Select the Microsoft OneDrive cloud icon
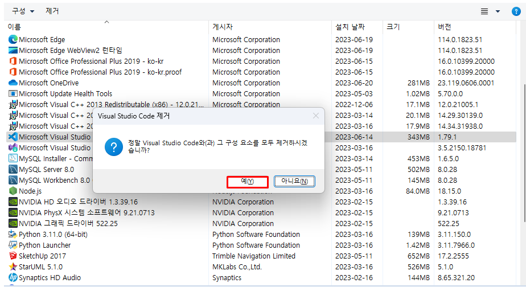 pos(13,83)
